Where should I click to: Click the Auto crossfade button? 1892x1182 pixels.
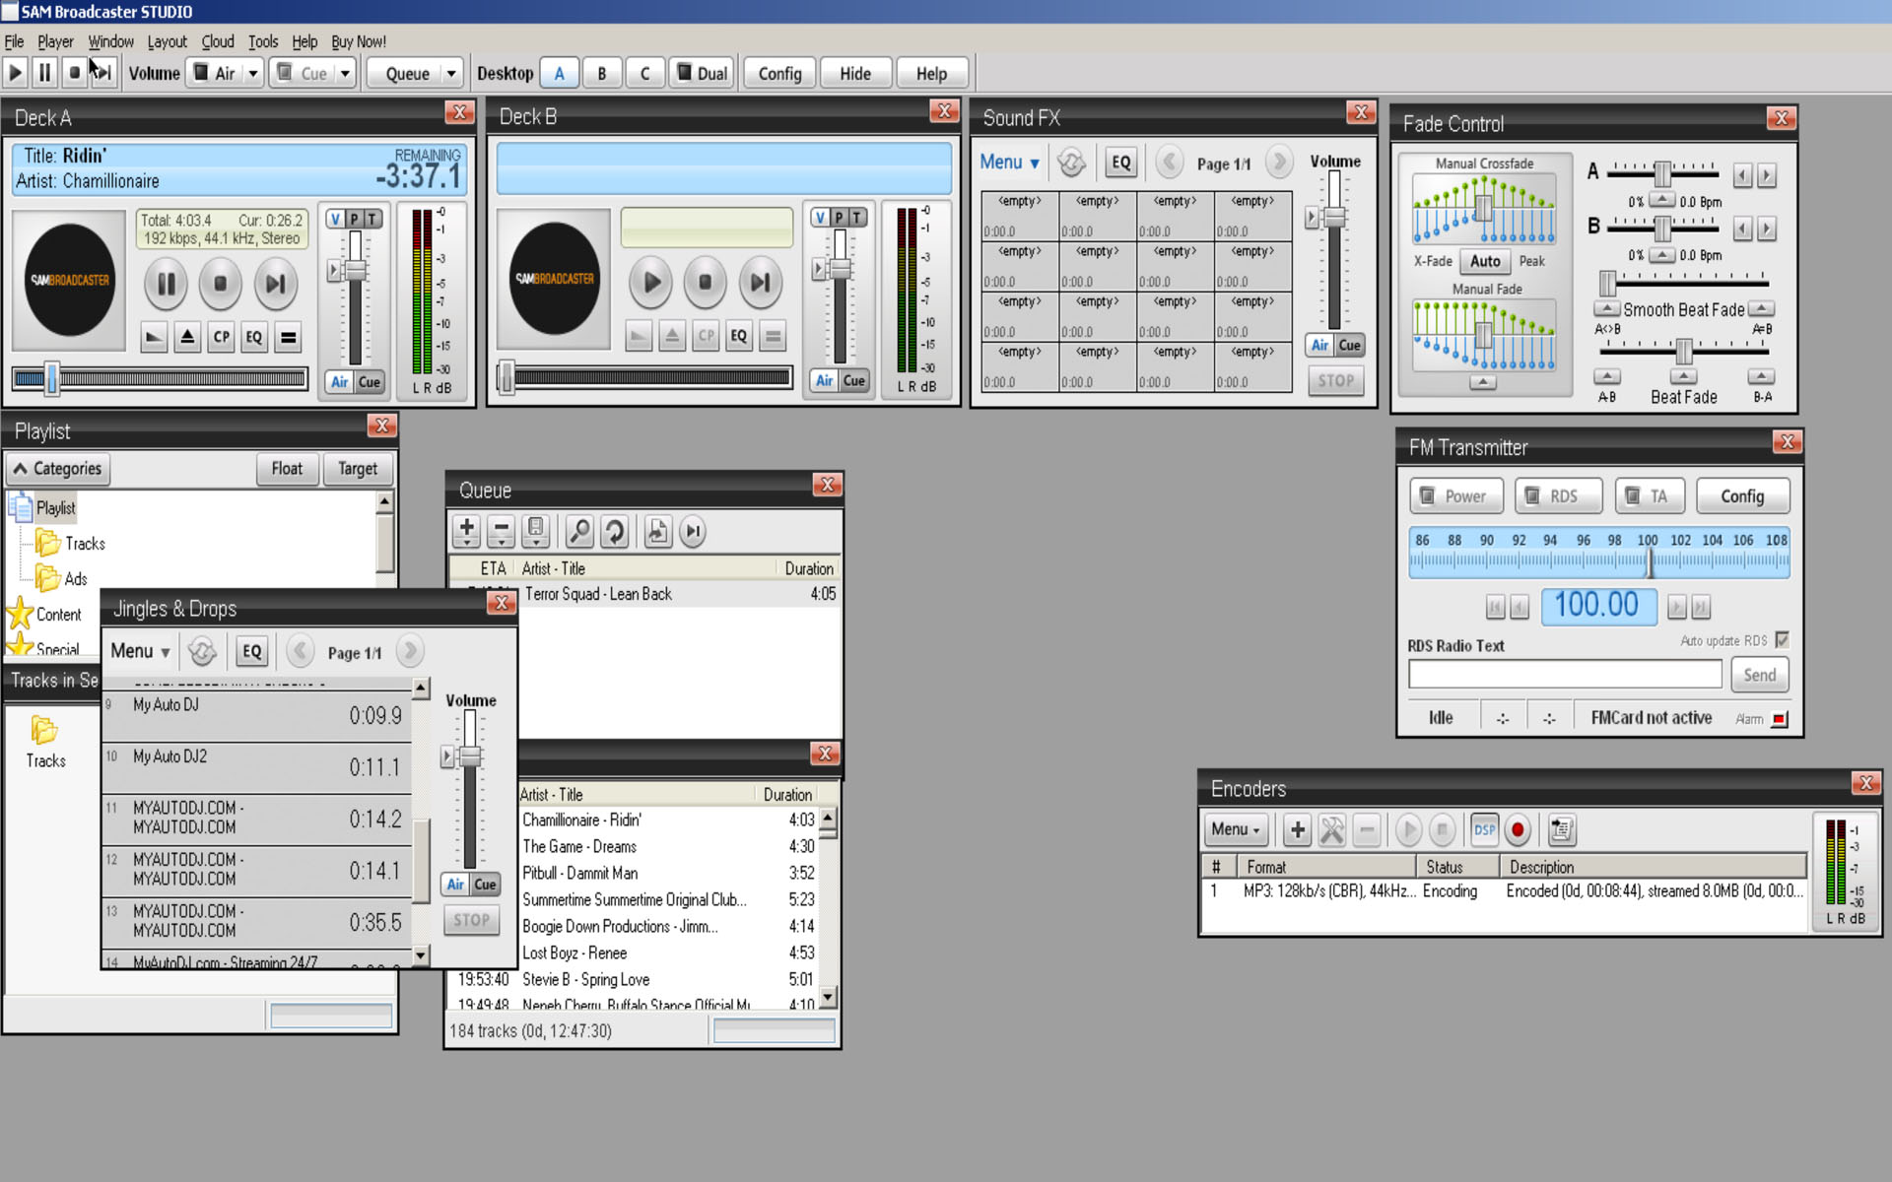pyautogui.click(x=1485, y=261)
